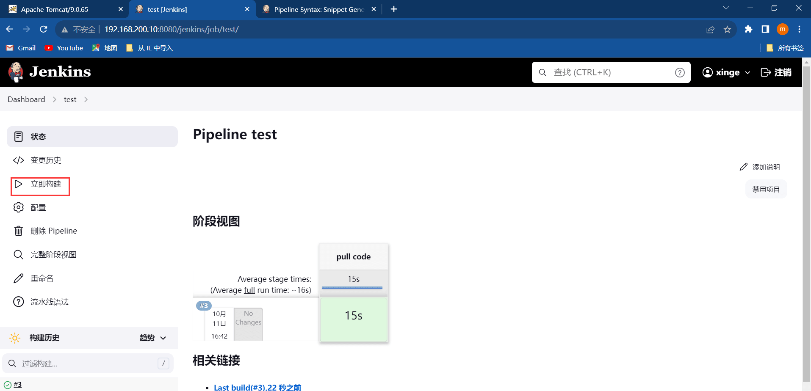Image resolution: width=811 pixels, height=391 pixels.
Task: Open the xinge user menu chevron
Action: pyautogui.click(x=747, y=73)
